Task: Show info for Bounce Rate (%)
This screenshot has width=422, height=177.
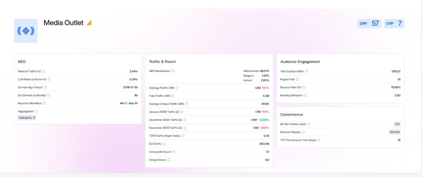Action: click(304, 87)
